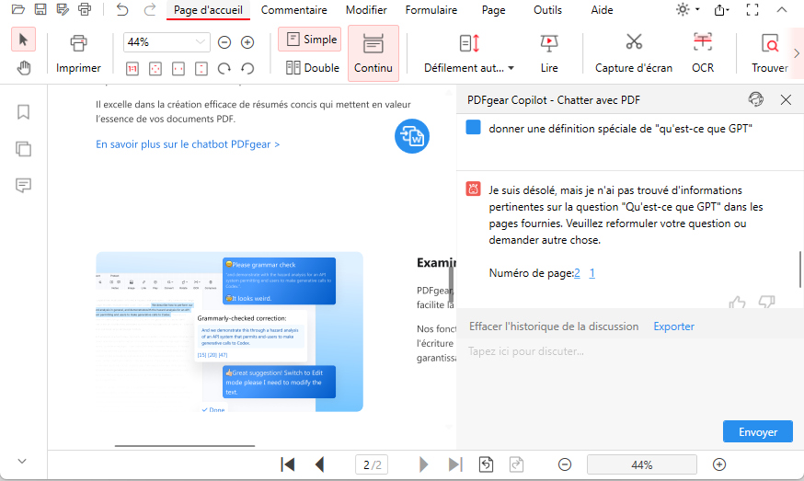Viewport: 804px width, 481px height.
Task: Jump to the first page
Action: [288, 464]
